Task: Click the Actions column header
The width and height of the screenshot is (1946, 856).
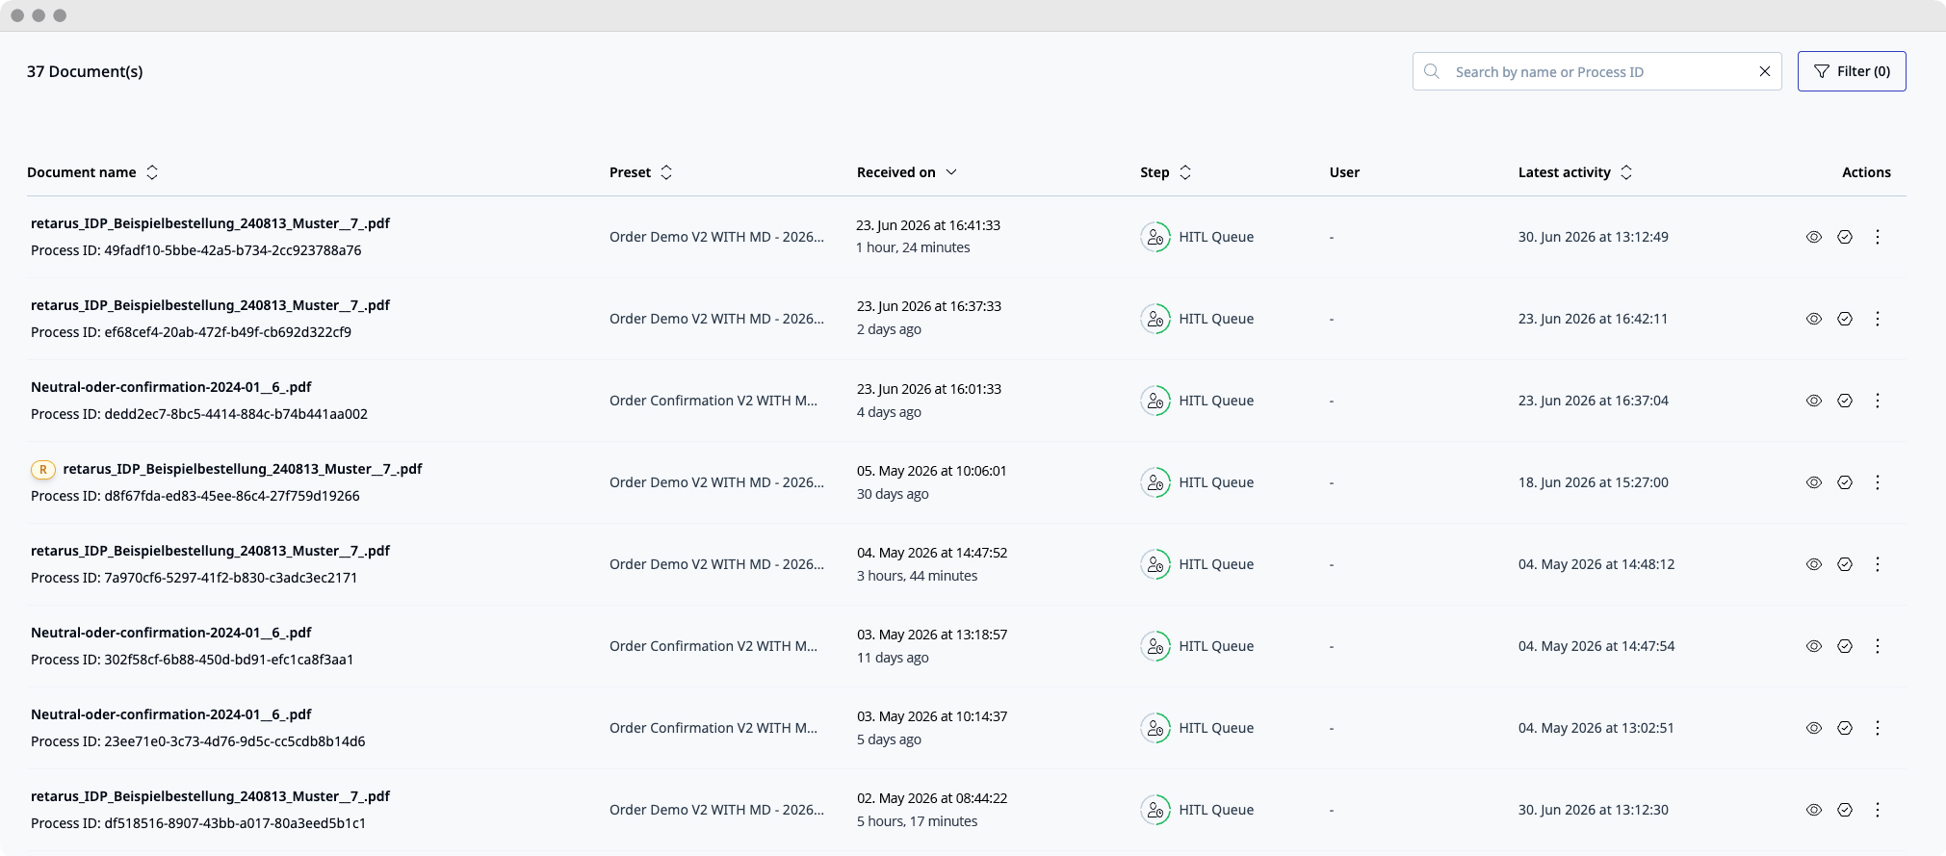Action: pos(1866,172)
